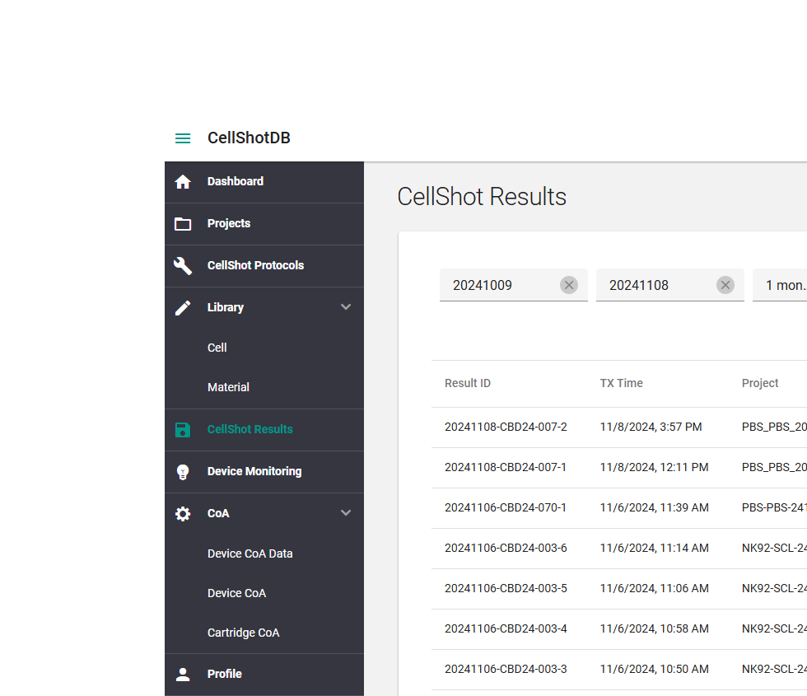Sort by TX Time column header
Viewport: 807px width, 696px height.
[621, 383]
